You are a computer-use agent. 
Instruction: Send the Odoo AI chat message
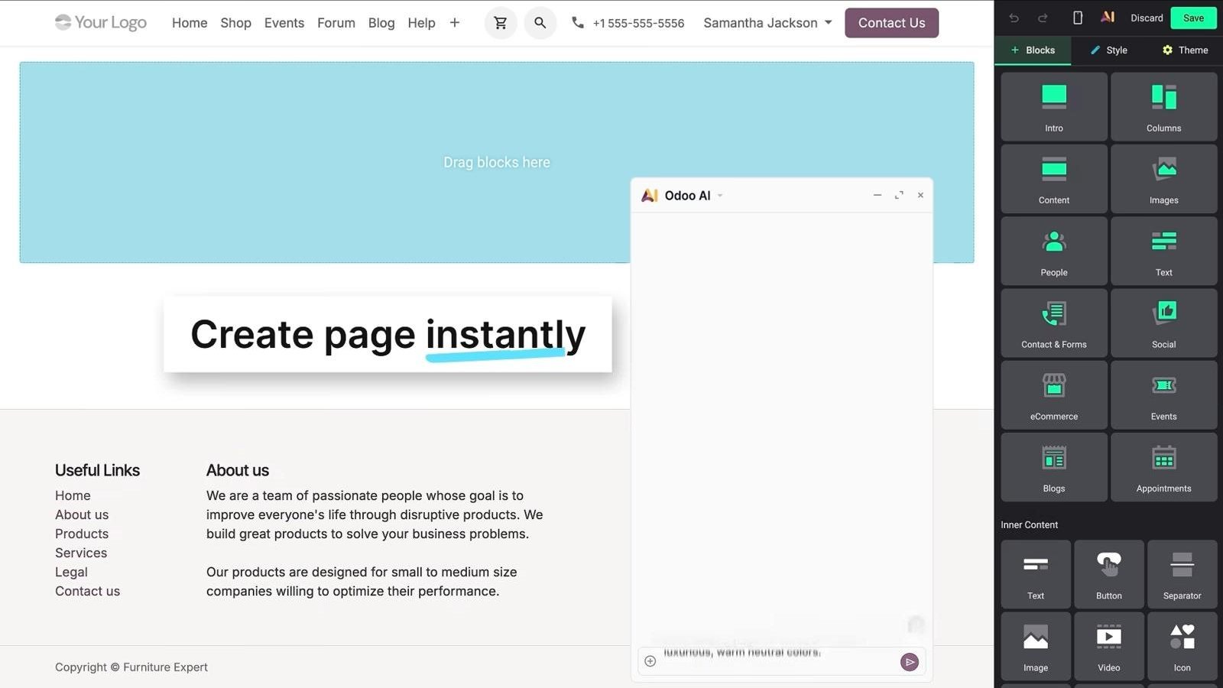tap(909, 662)
